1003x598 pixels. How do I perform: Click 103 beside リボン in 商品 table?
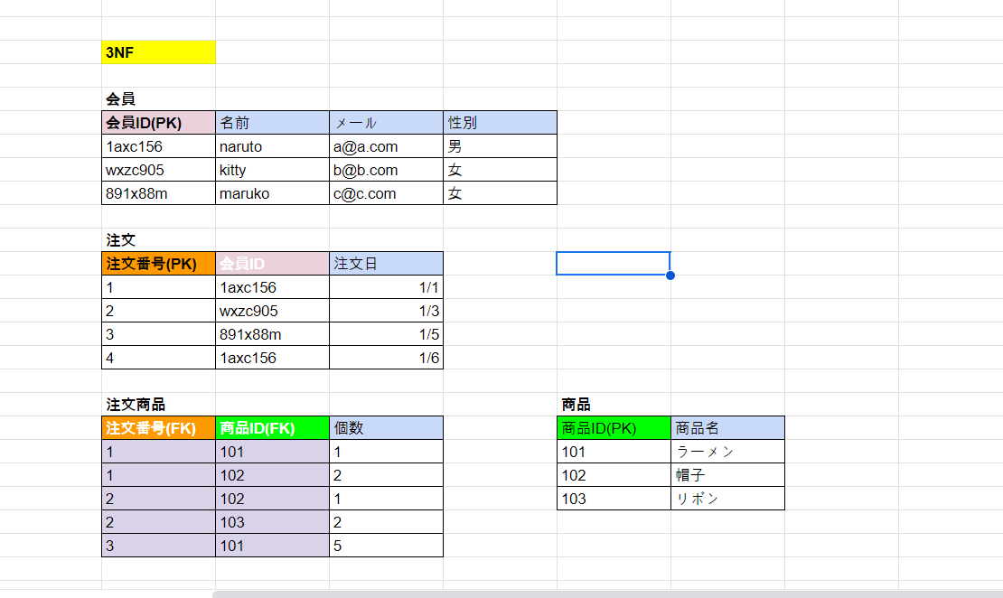pos(614,499)
